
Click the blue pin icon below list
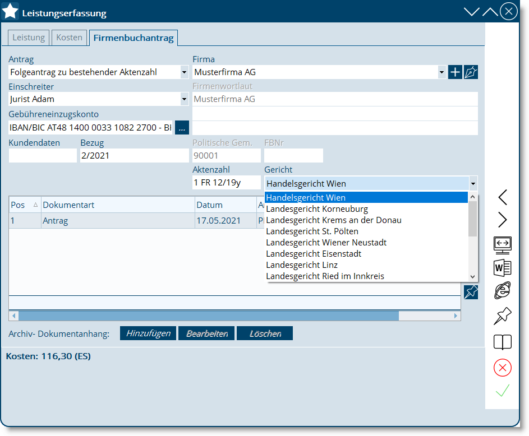pos(471,292)
